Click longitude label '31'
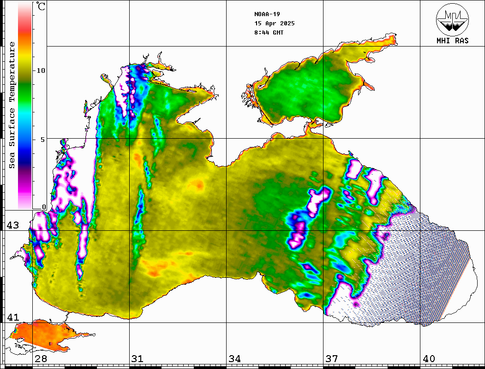Image resolution: width=485 pixels, height=369 pixels. click(x=138, y=359)
